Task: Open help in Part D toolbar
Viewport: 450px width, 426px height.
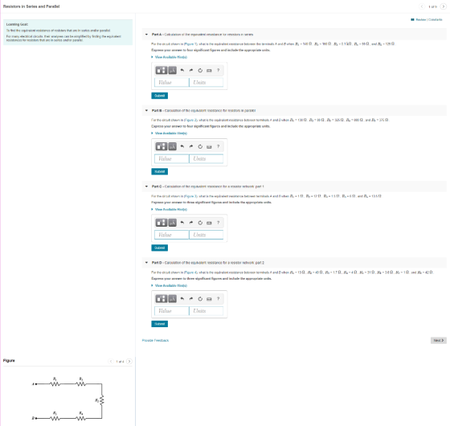Action: [218, 299]
